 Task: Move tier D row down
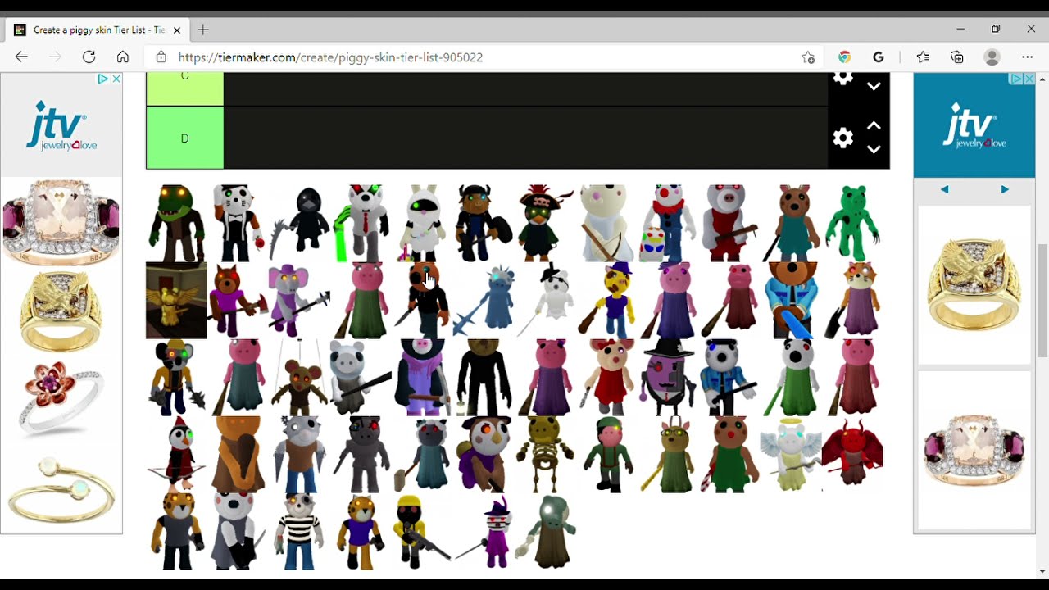[x=874, y=149]
